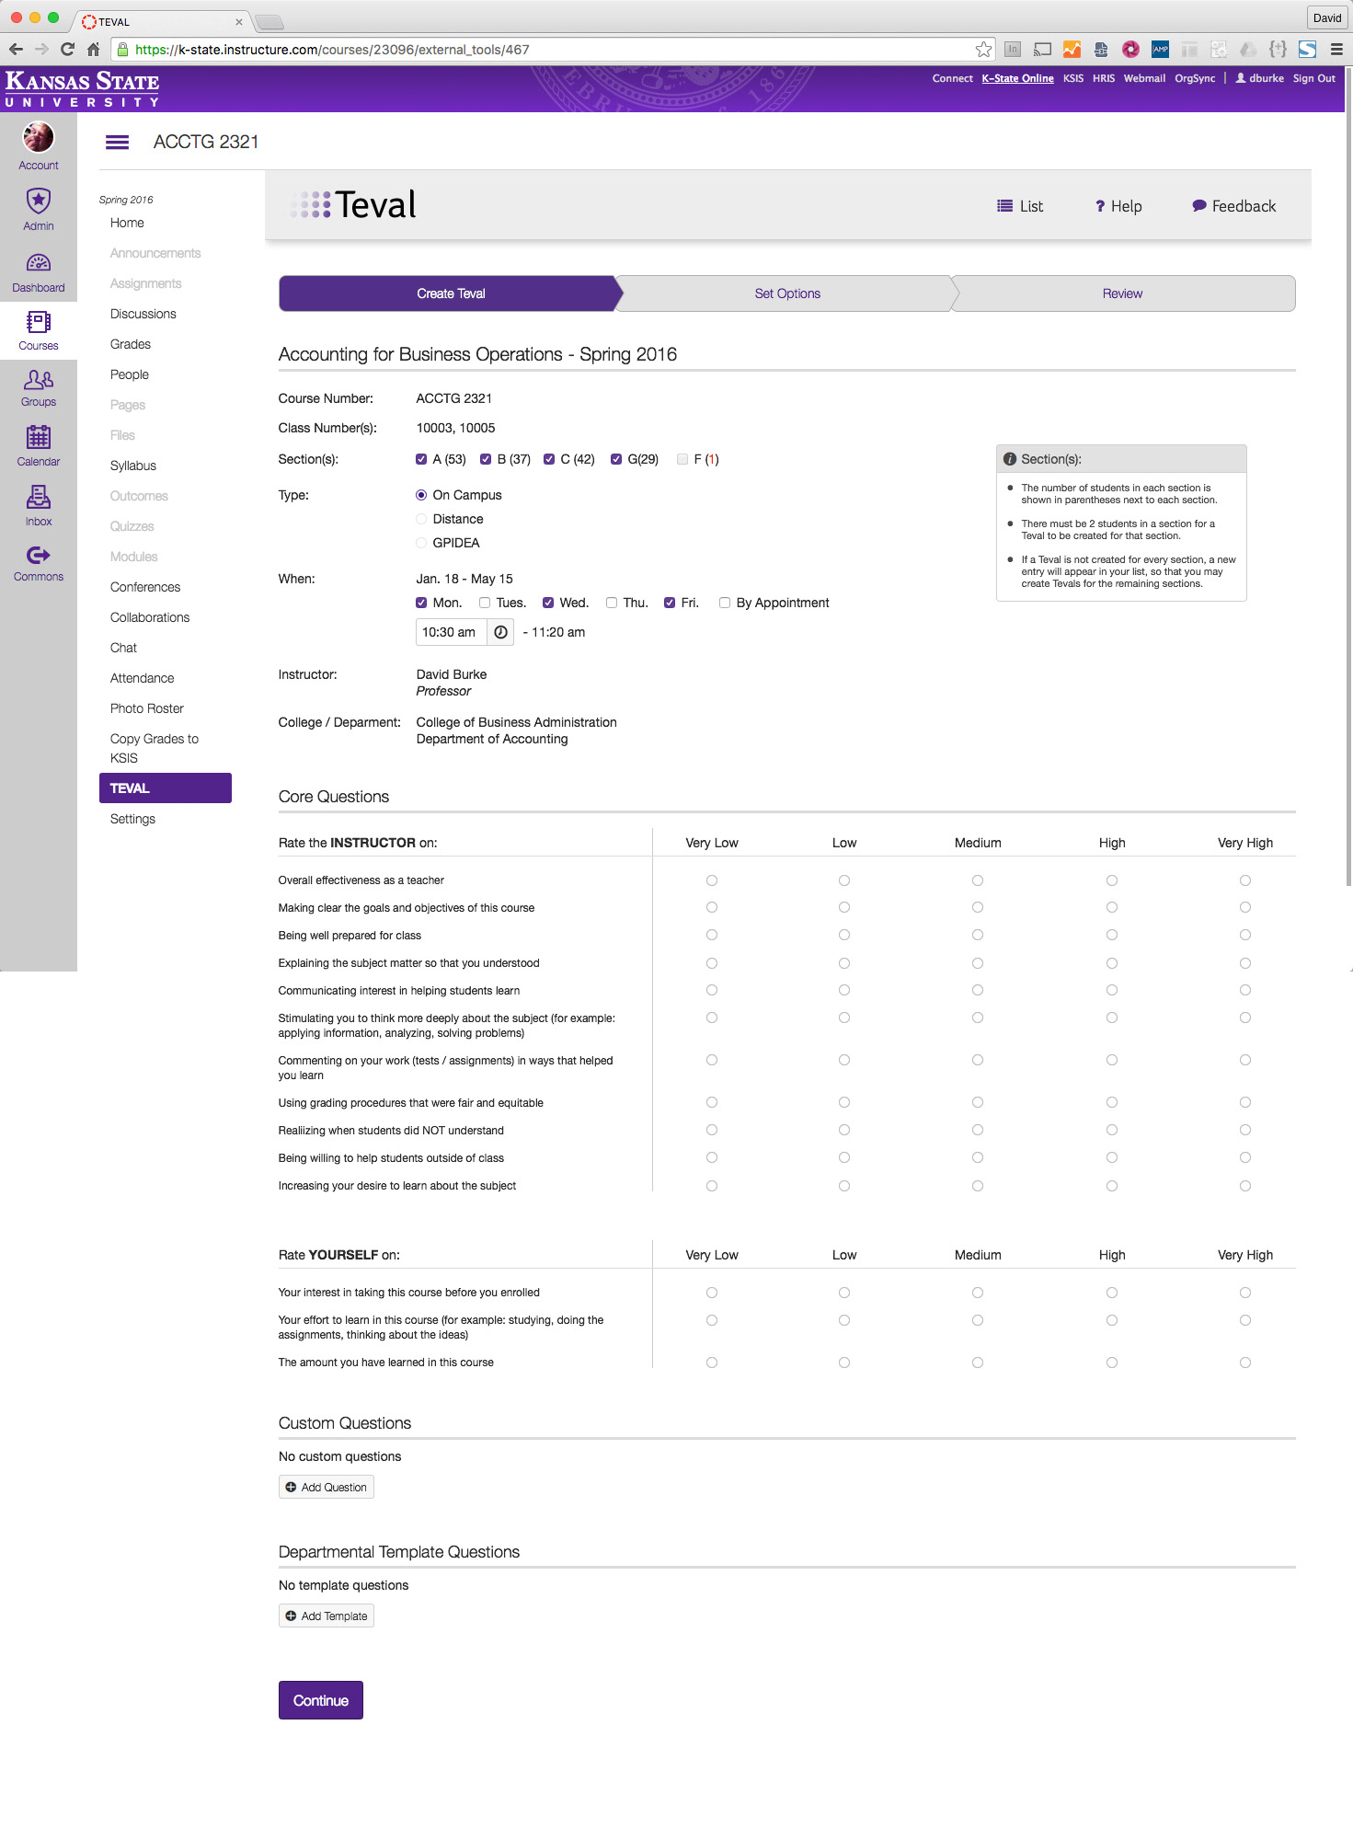The width and height of the screenshot is (1353, 1840).
Task: Bookmark this page with the star icon
Action: tap(984, 50)
